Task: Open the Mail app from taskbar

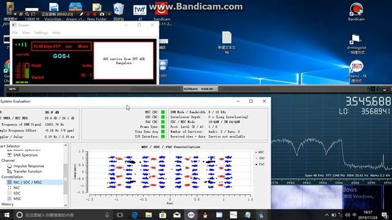Action: (x=177, y=215)
